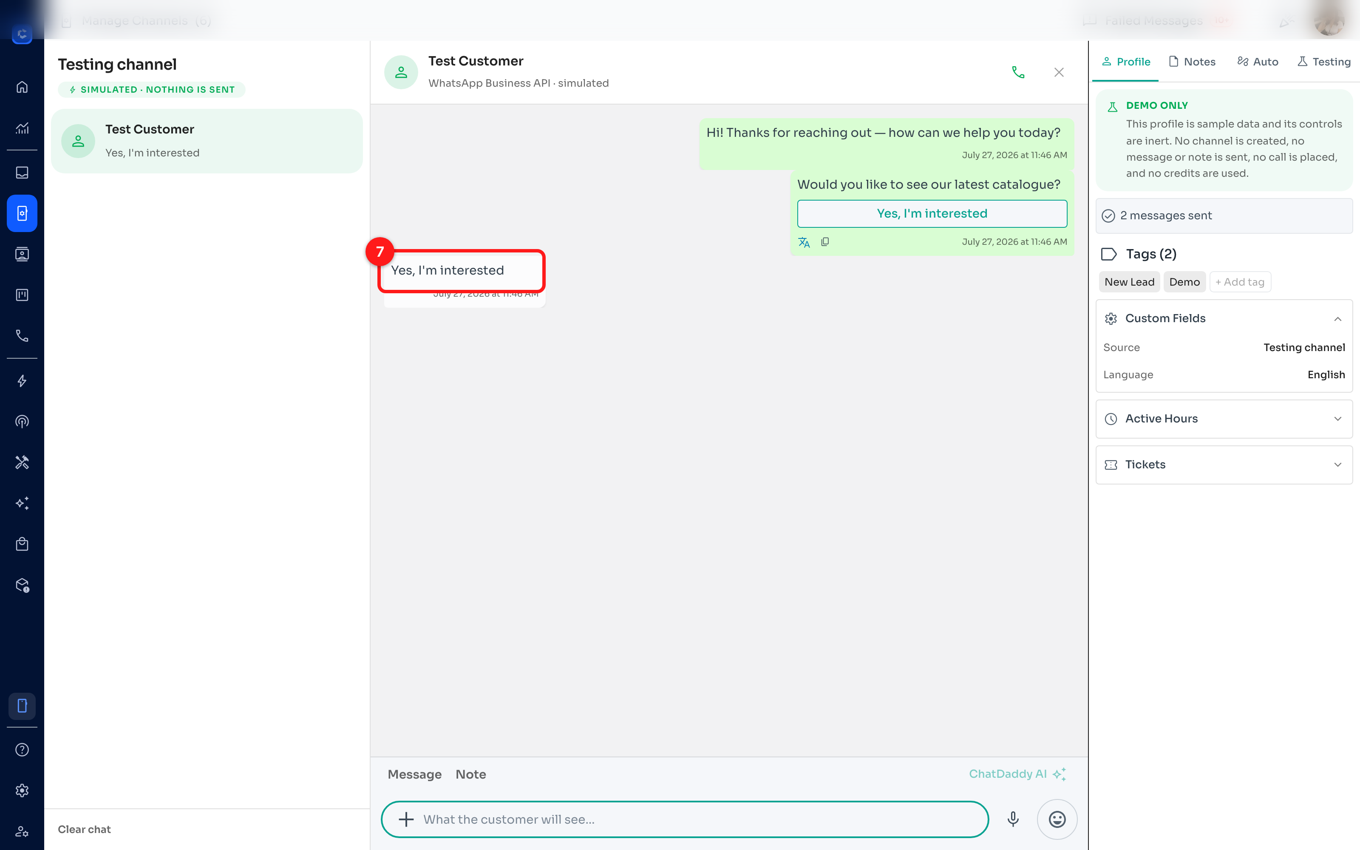Open the analytics chart icon in sidebar

pos(22,128)
